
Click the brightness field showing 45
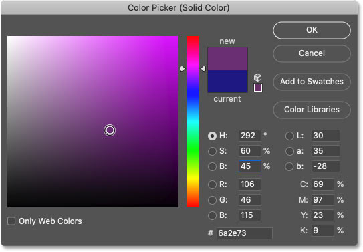250,166
